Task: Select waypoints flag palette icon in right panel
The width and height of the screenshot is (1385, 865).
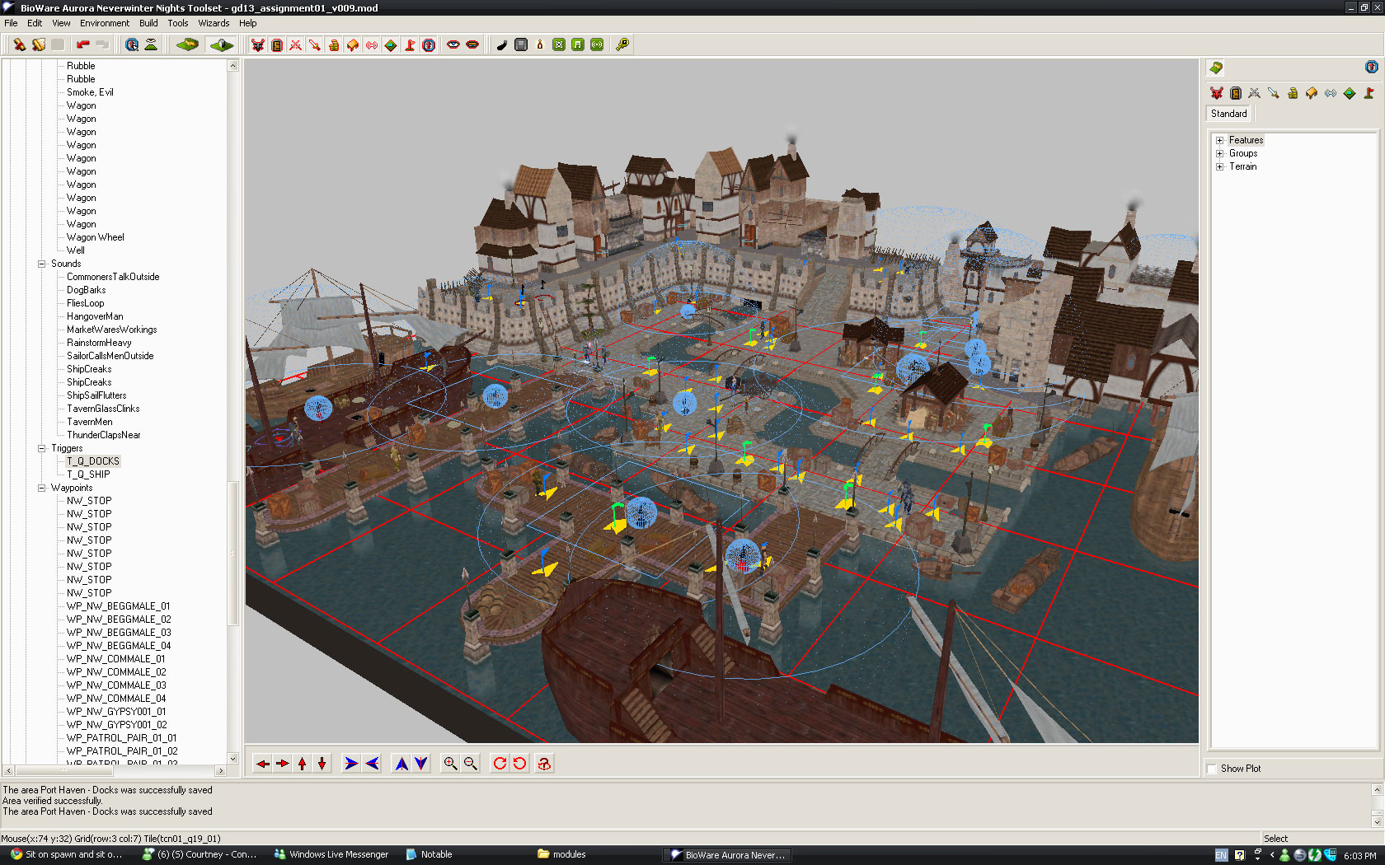Action: (x=1369, y=93)
